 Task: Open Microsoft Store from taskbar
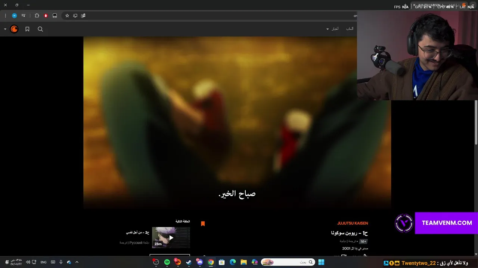[x=222, y=262]
